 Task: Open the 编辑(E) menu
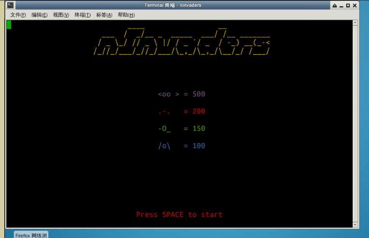tap(40, 15)
